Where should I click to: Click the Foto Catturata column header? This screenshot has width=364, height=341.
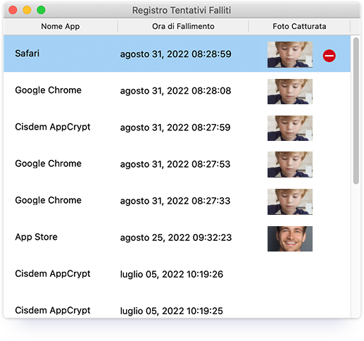coord(299,26)
